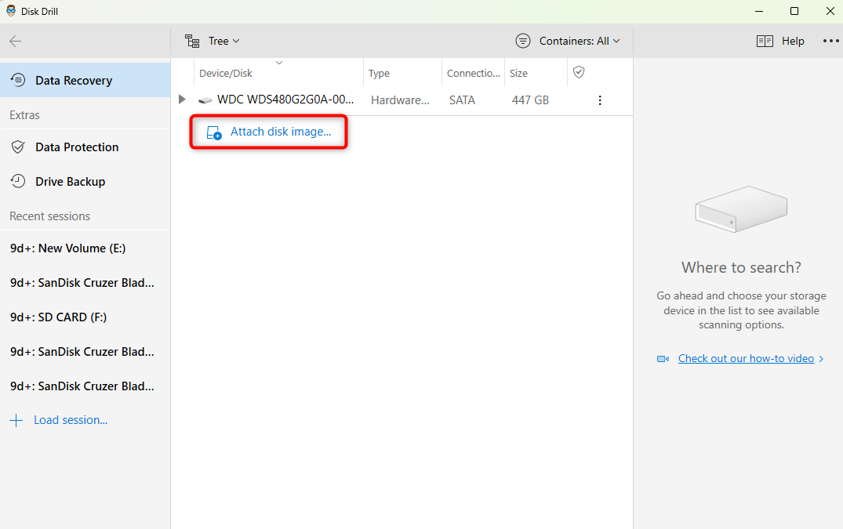Click the protection shield column header icon

tap(579, 72)
